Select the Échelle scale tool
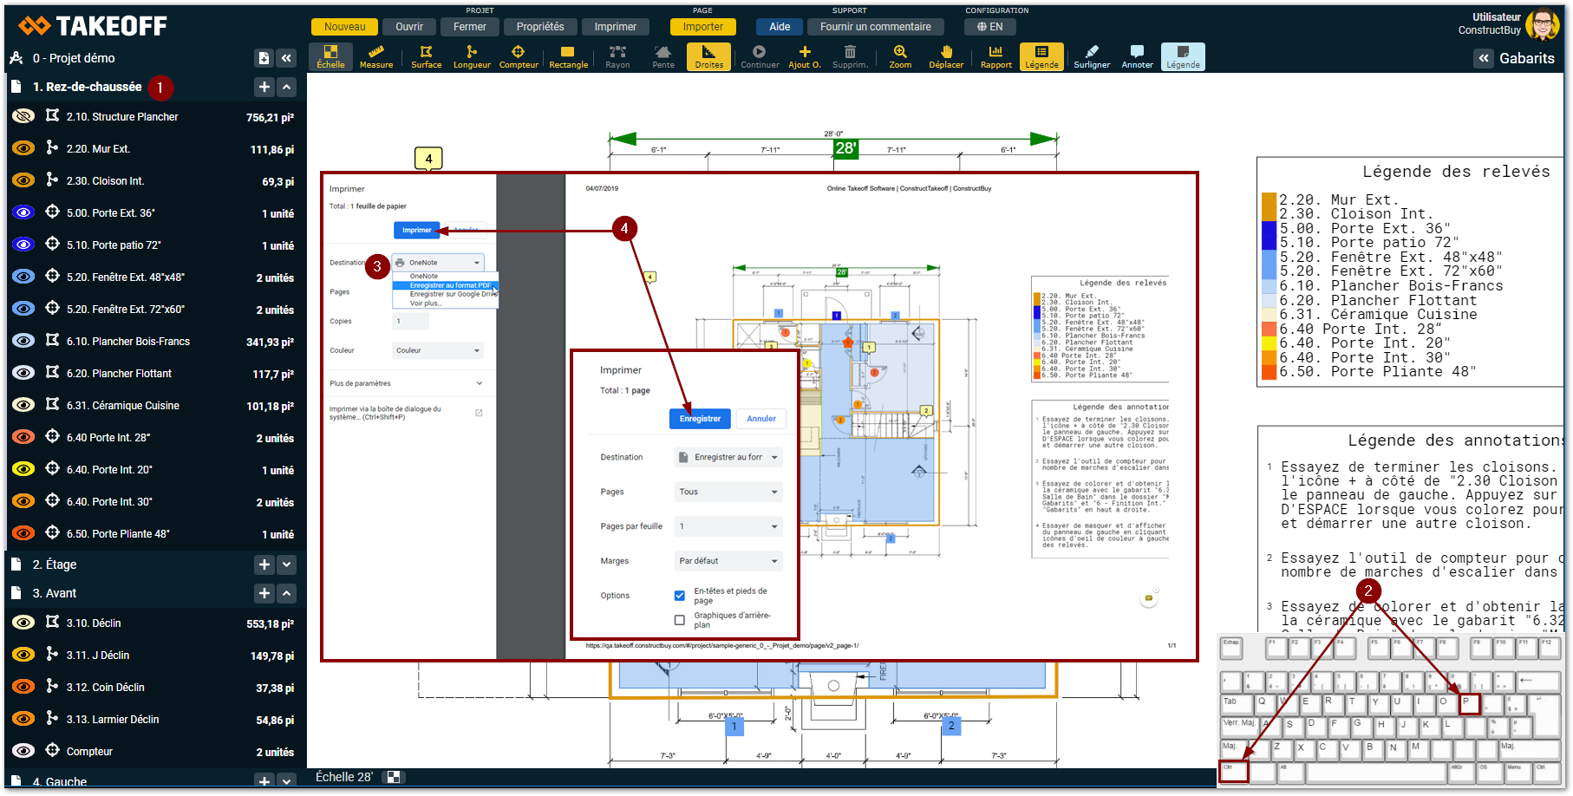Screen dimensions: 1573x796 (x=330, y=56)
